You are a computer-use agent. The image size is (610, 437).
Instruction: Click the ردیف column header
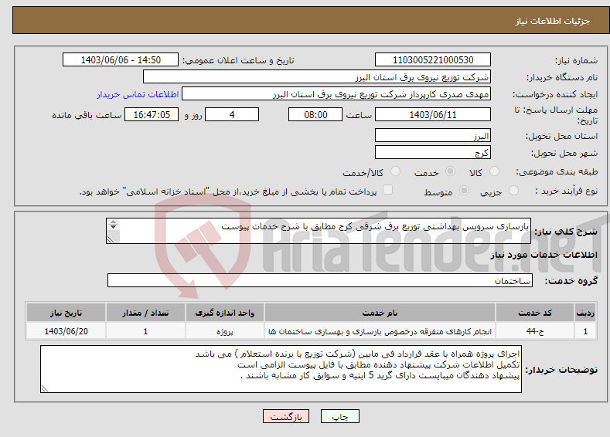click(585, 313)
